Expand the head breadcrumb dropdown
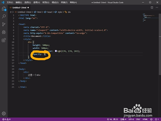This screenshot has width=161, height=121. click(x=48, y=12)
